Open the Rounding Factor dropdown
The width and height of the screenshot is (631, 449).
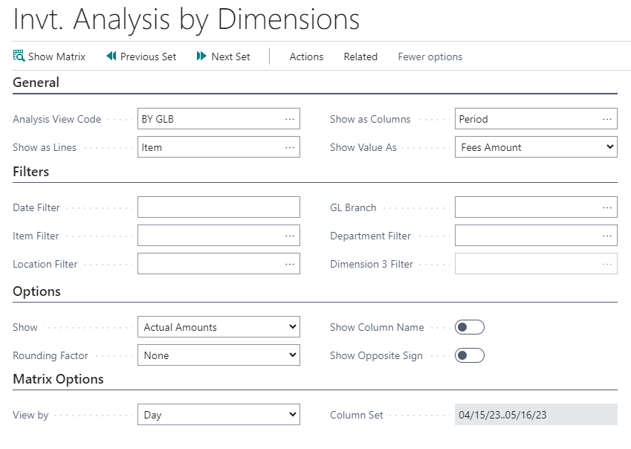pyautogui.click(x=219, y=355)
